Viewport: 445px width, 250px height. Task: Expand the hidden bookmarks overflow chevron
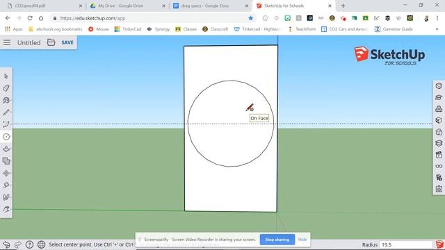[437, 29]
